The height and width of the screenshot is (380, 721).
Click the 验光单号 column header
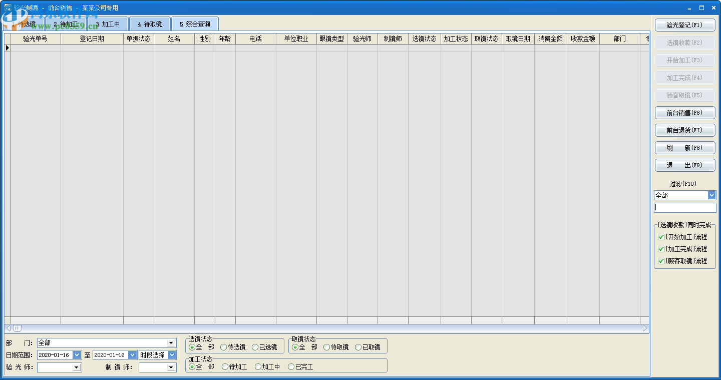(x=36, y=39)
